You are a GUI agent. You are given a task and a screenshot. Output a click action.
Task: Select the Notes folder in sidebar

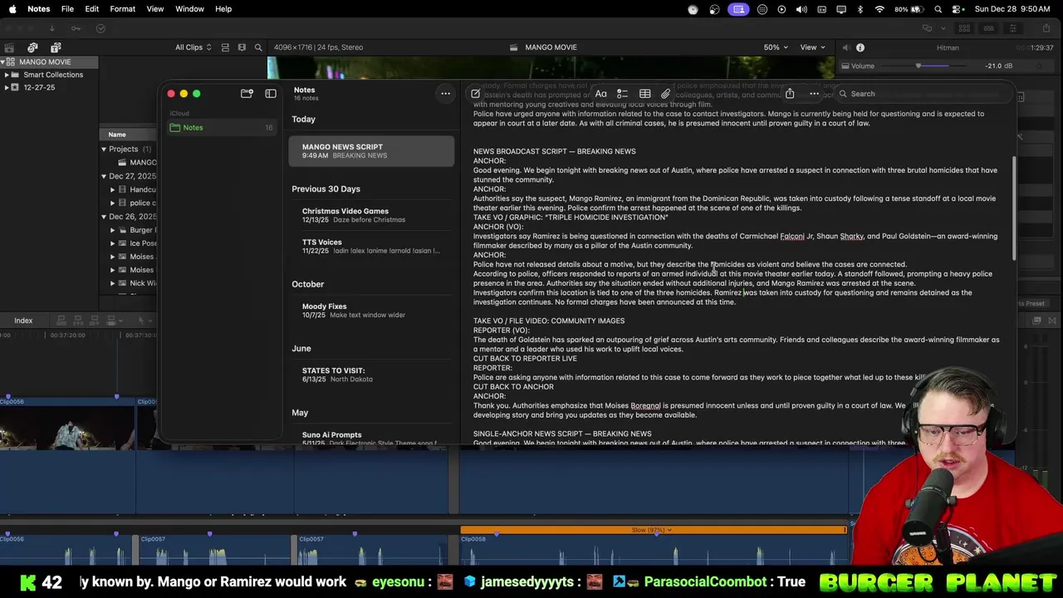point(221,128)
